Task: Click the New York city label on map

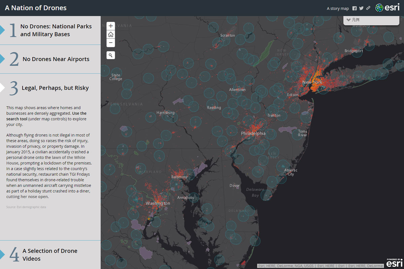Action: [x=312, y=82]
